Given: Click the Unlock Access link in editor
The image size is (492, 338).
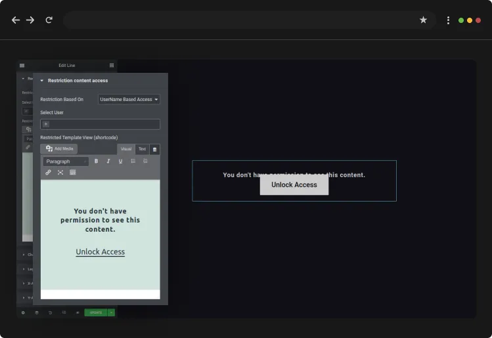Looking at the screenshot, I should pos(100,252).
